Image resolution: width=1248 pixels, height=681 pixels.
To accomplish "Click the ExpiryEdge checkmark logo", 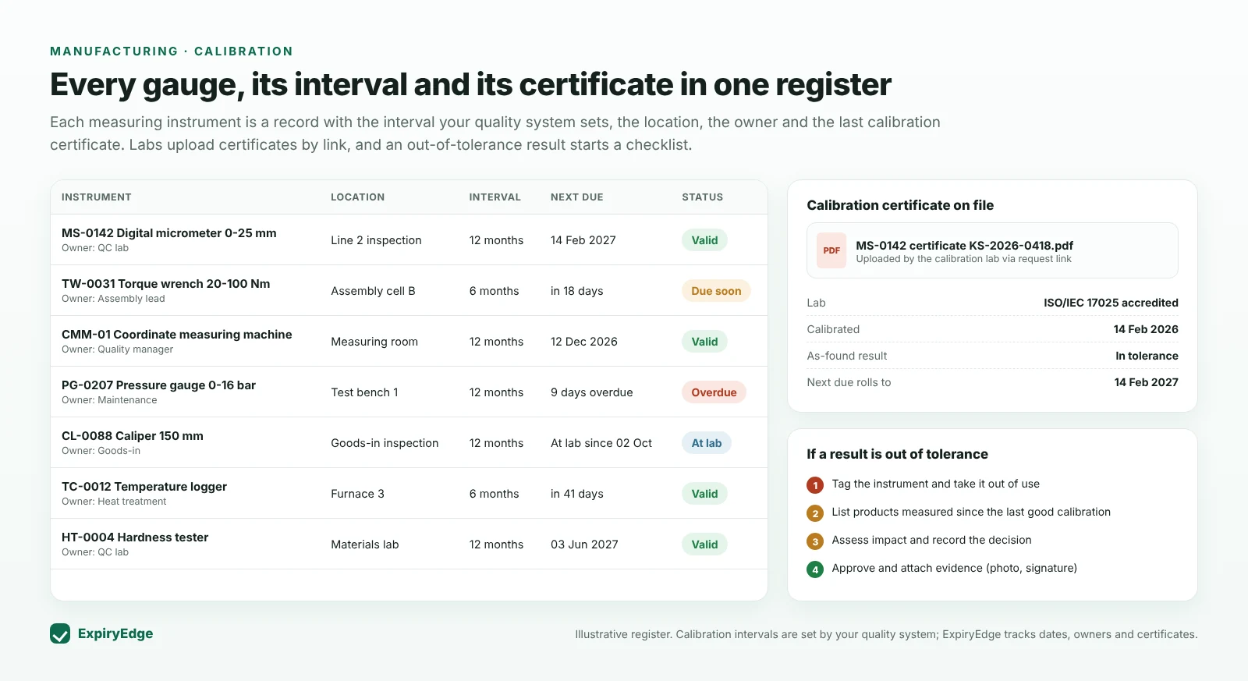I will (x=60, y=633).
